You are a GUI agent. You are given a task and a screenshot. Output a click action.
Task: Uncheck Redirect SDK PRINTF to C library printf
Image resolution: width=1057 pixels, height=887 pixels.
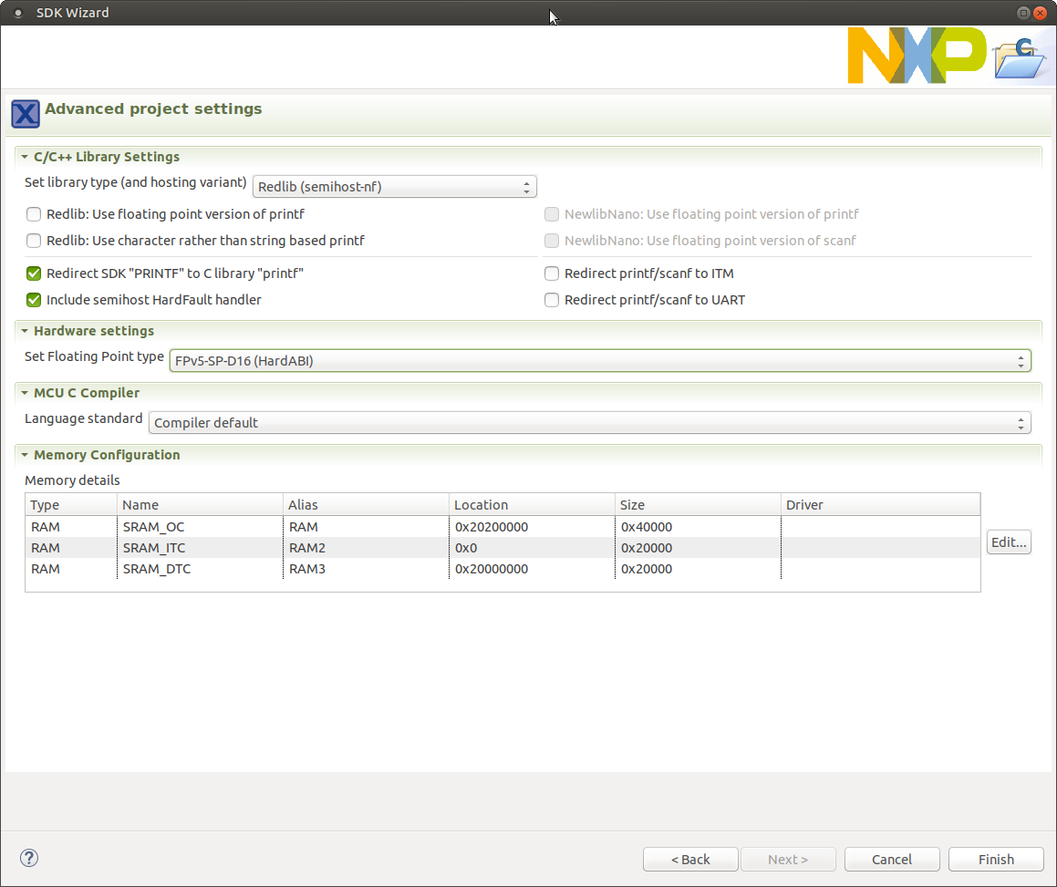(34, 273)
